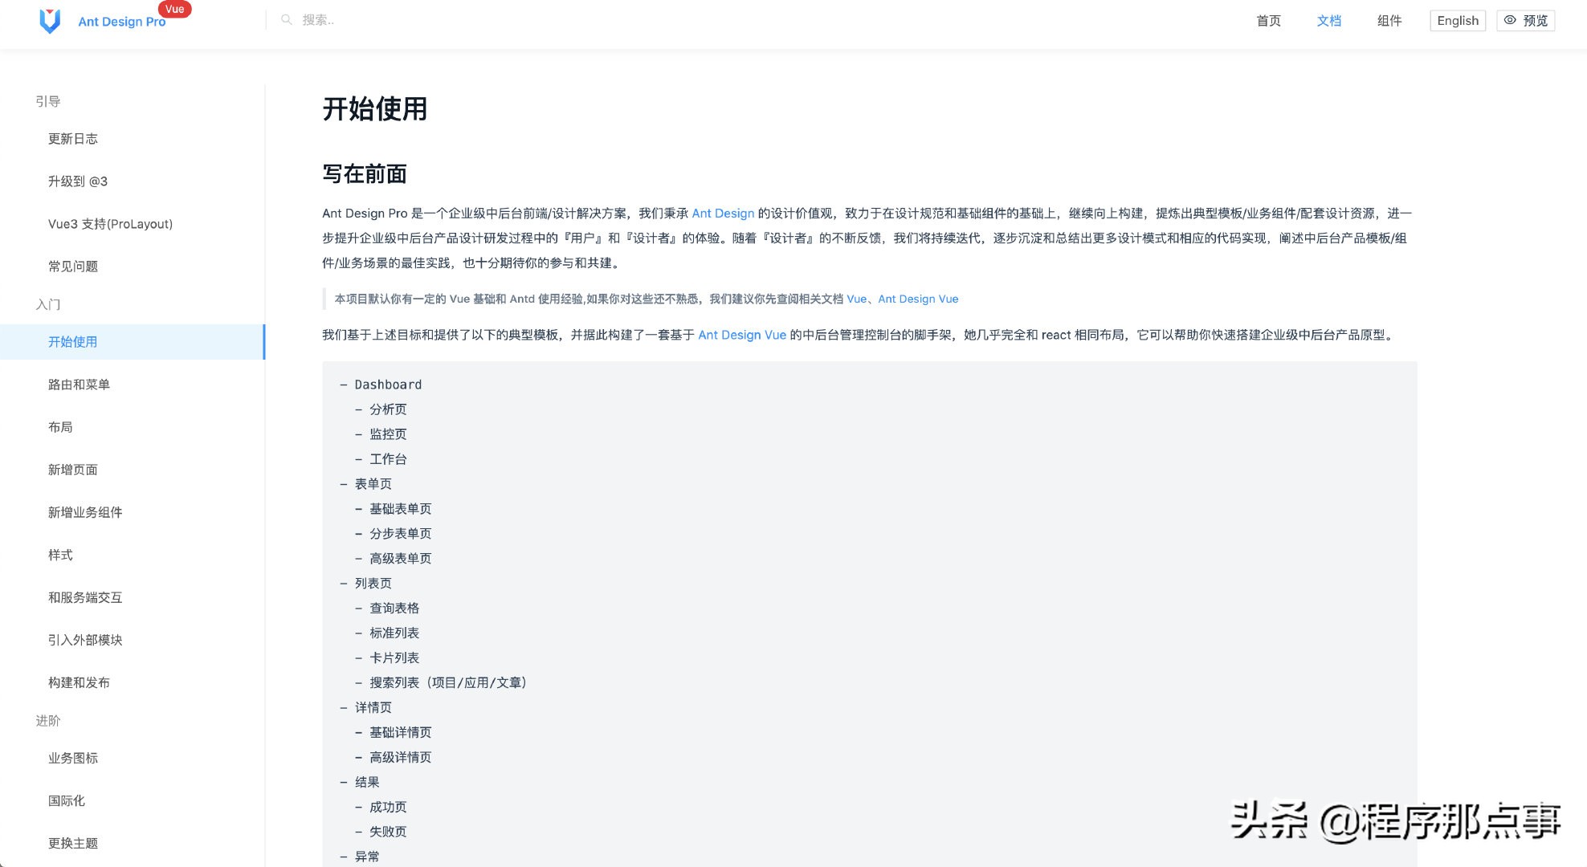Click the 开始使用 page title
Viewport: 1587px width, 867px height.
coord(375,109)
